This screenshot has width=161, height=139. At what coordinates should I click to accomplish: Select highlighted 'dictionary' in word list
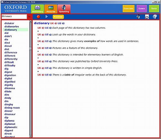point(11,30)
